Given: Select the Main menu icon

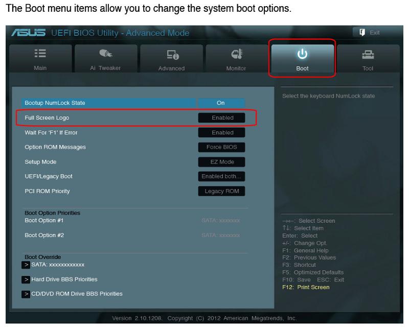Looking at the screenshot, I should [x=40, y=54].
